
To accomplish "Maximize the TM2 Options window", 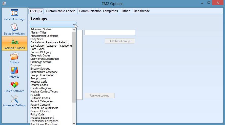I will pyautogui.click(x=209, y=3).
